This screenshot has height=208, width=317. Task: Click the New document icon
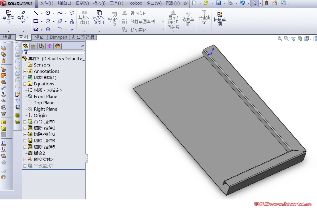coord(194,3)
